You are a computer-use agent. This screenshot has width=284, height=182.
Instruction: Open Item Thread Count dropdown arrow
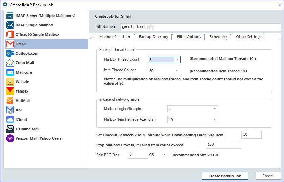(x=177, y=70)
